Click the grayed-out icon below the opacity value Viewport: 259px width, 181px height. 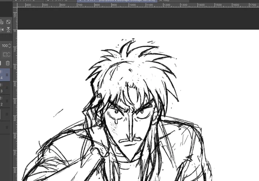[x=6, y=54]
